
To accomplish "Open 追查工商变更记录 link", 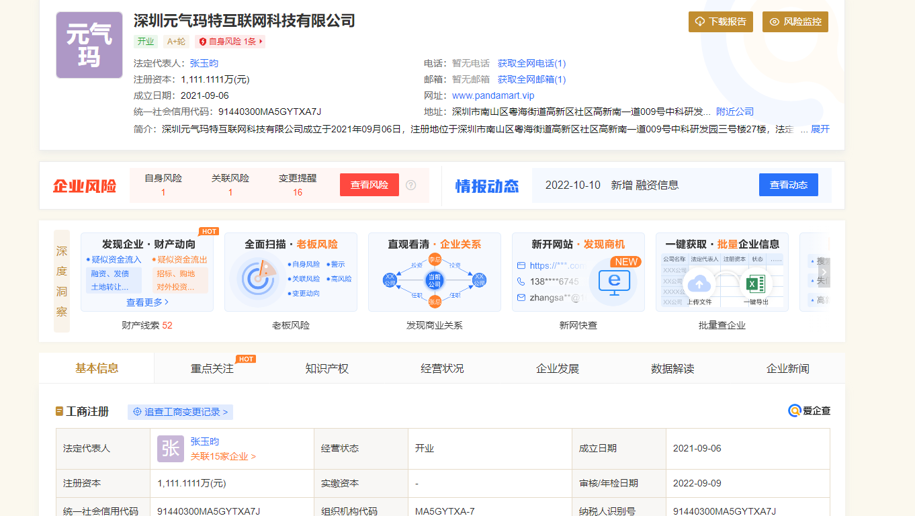I will 180,412.
